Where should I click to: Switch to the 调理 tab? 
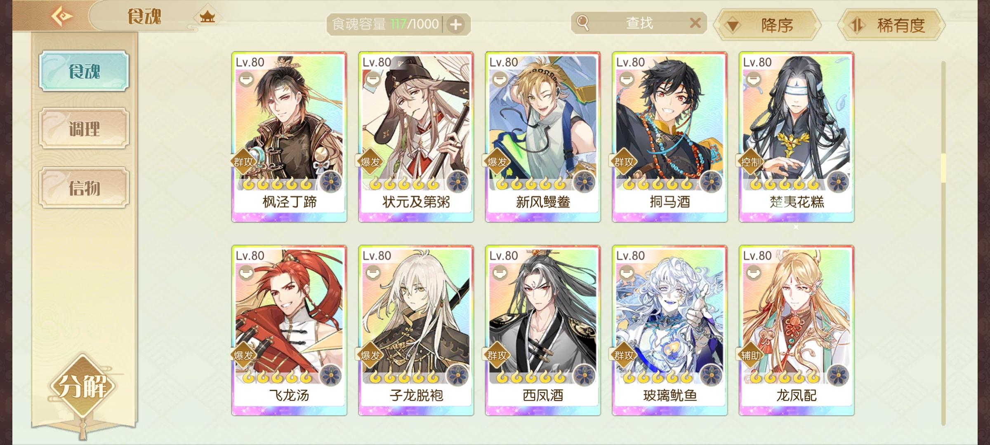[x=84, y=129]
